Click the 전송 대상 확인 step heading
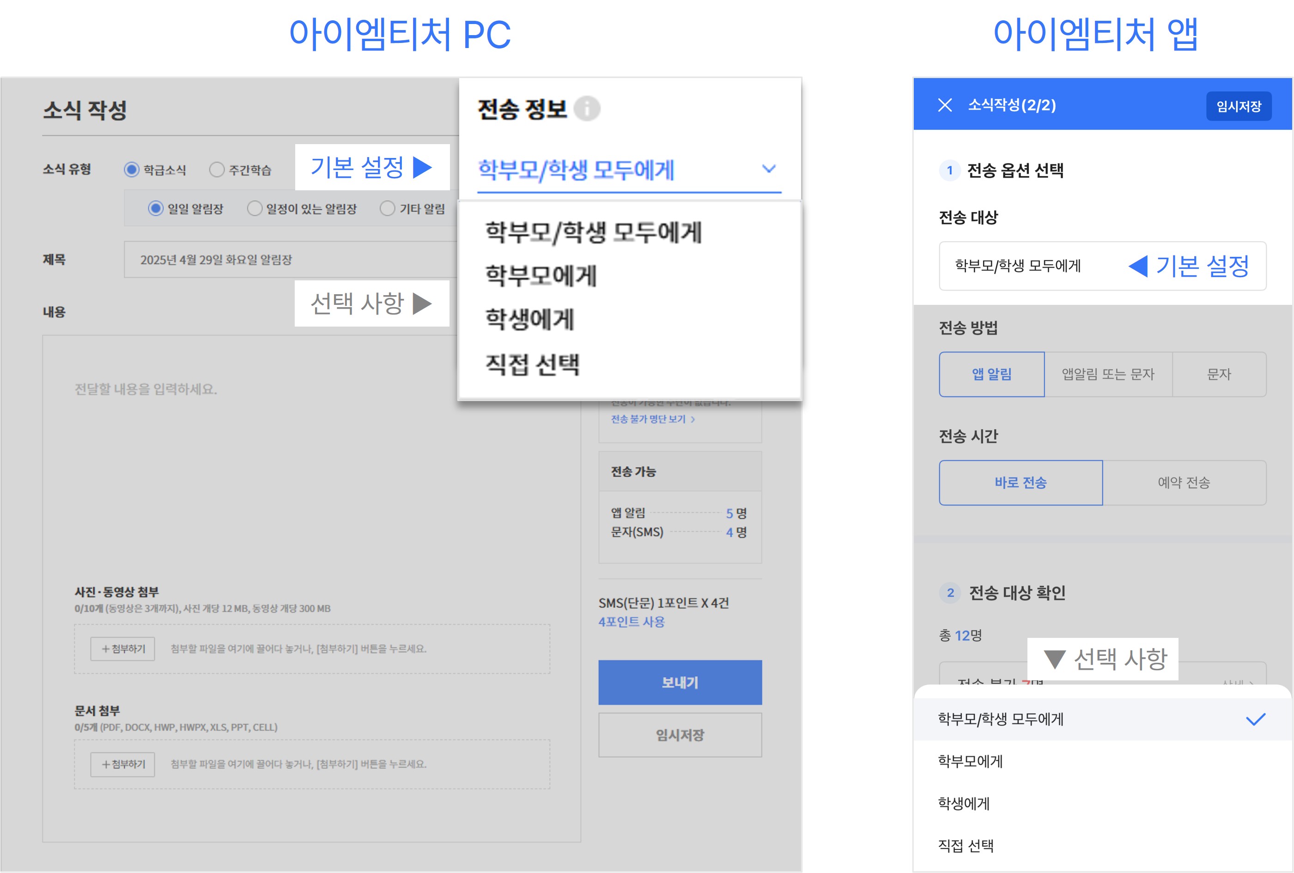 1017,593
